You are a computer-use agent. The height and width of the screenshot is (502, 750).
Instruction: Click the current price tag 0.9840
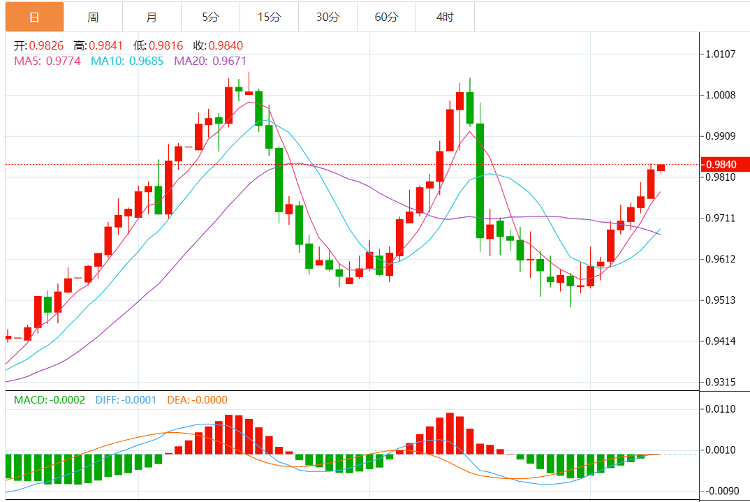[725, 165]
